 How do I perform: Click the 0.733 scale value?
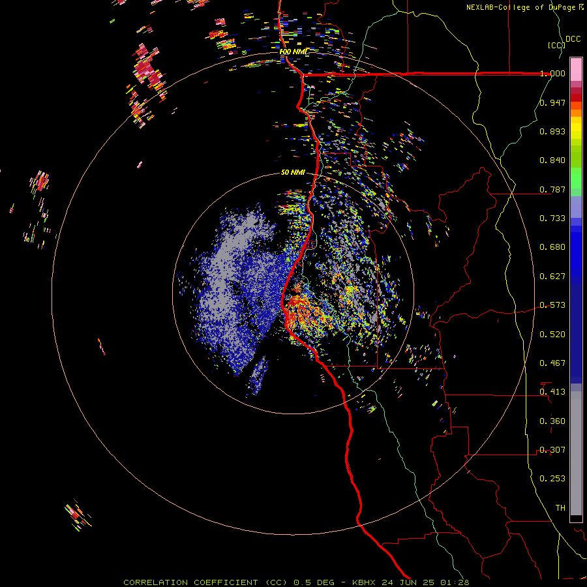click(552, 218)
